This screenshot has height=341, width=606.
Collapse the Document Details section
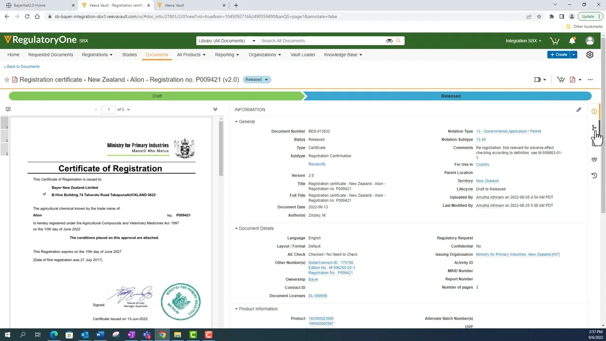[255, 228]
